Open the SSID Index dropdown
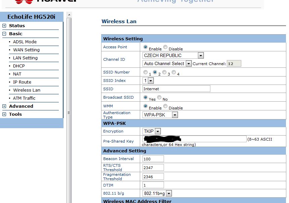The width and height of the screenshot is (289, 203). (148, 81)
